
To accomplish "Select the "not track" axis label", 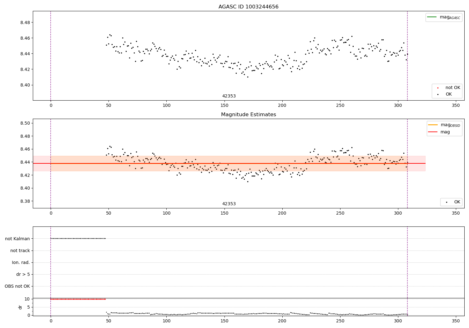I will coord(20,251).
